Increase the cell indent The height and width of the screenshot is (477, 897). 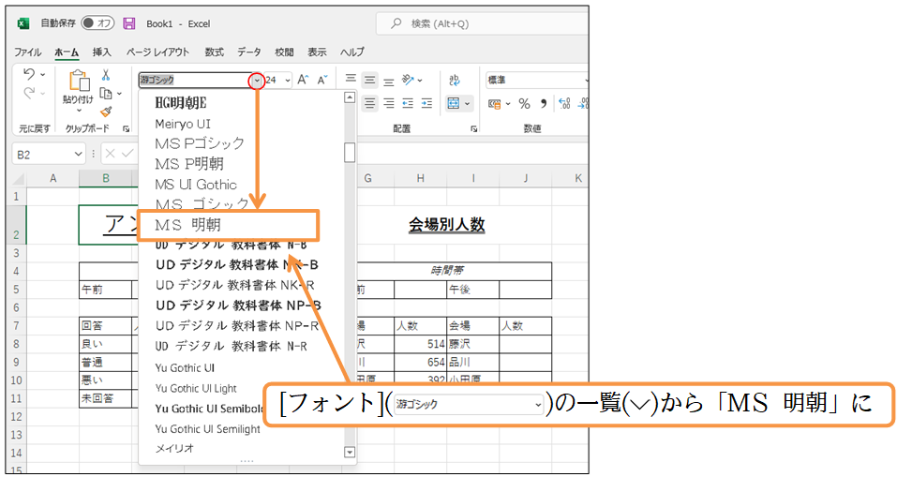(426, 103)
